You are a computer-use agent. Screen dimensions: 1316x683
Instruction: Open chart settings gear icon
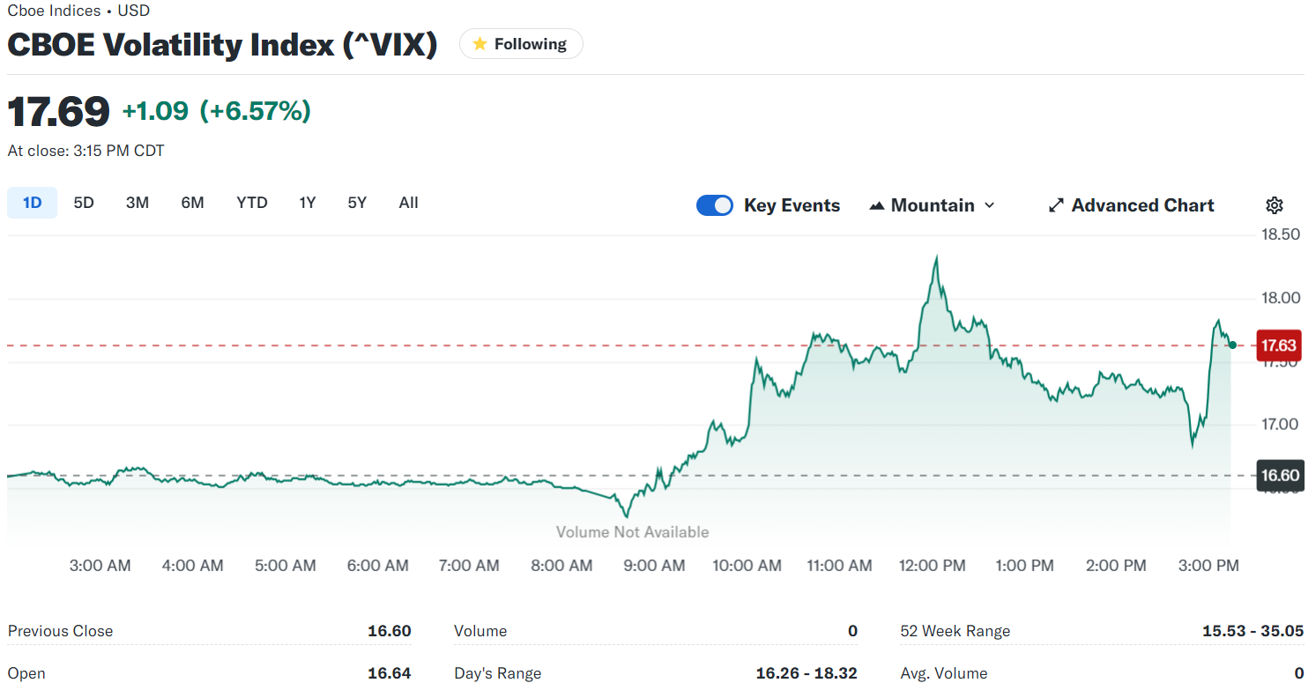[x=1274, y=205]
